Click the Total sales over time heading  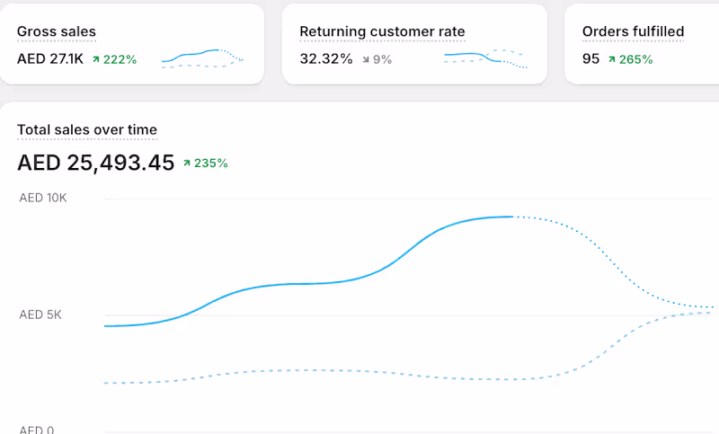[x=87, y=130]
